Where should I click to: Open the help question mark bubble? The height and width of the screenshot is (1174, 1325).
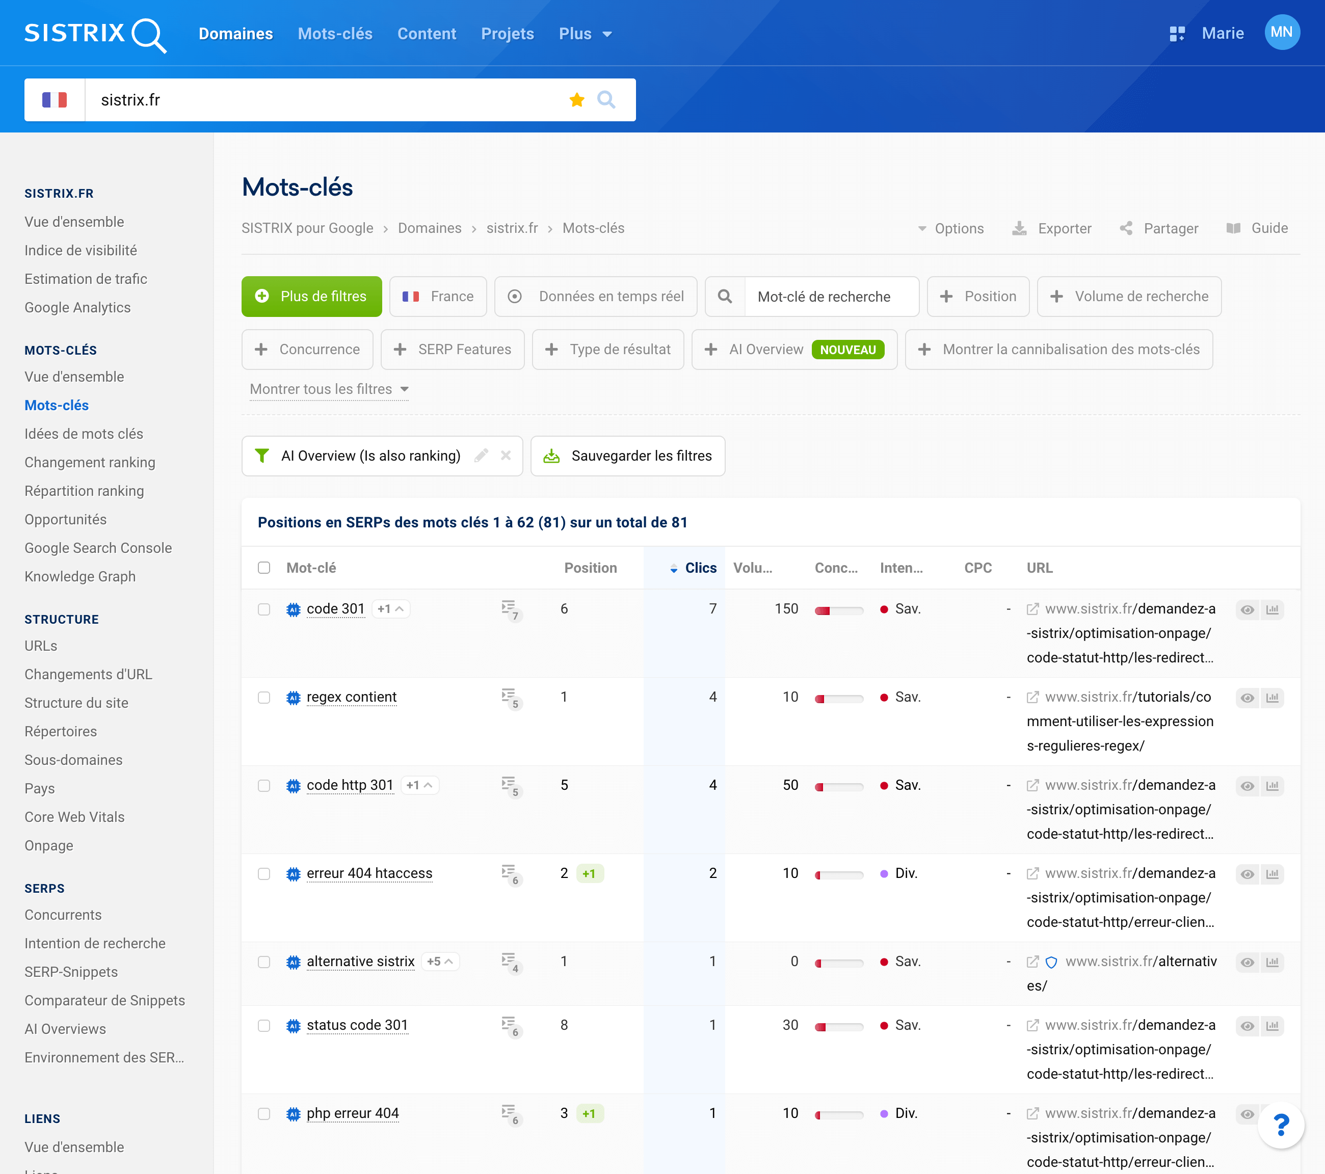coord(1281,1125)
